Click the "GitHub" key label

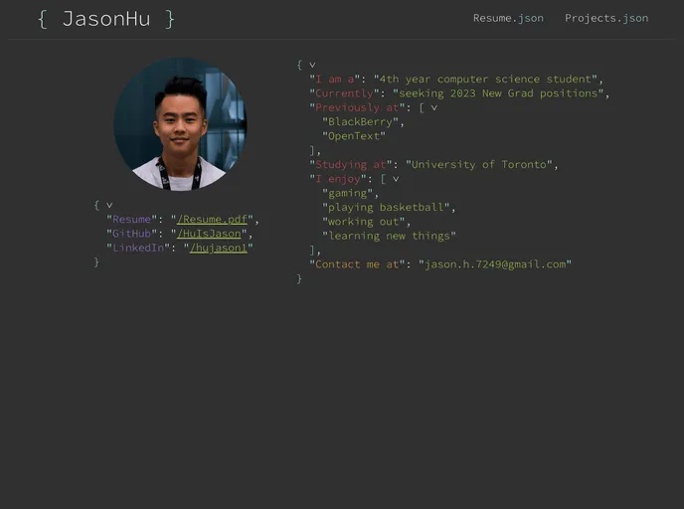(131, 234)
